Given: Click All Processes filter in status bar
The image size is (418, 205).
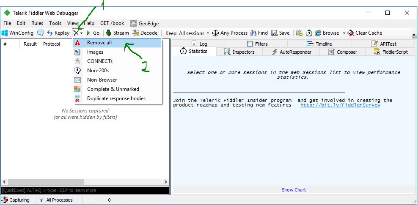Looking at the screenshot, I should pyautogui.click(x=56, y=200).
